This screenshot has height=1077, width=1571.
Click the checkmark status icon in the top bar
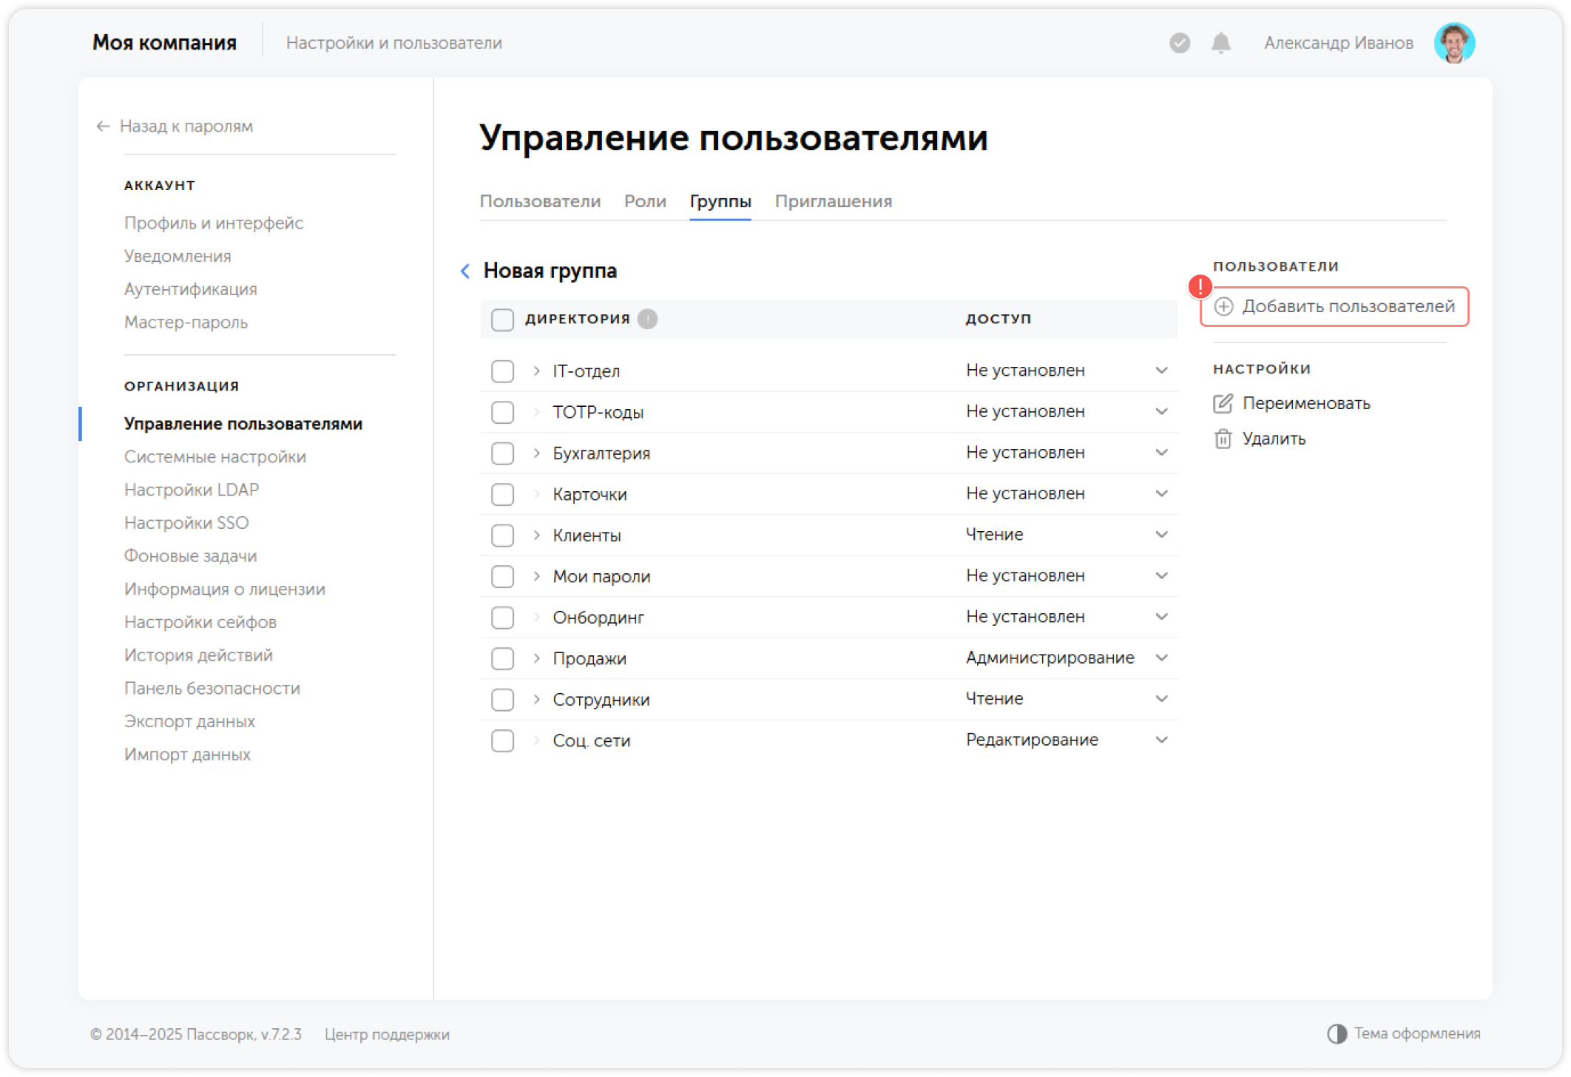click(x=1179, y=43)
